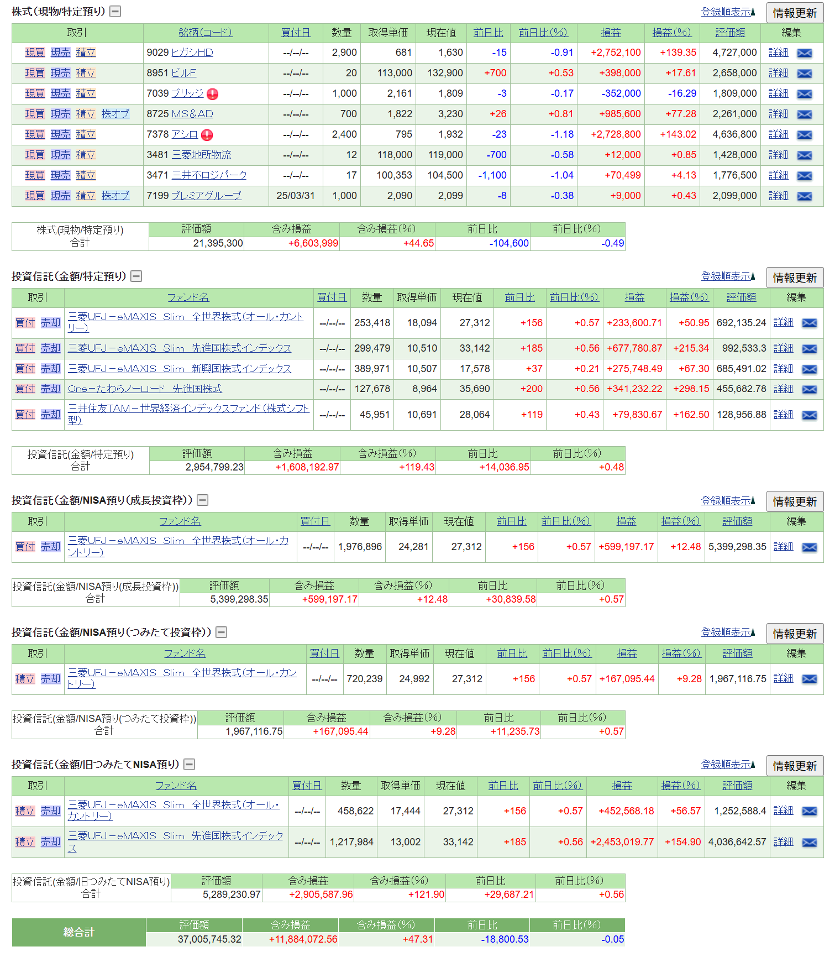This screenshot has height=957, width=835.
Task: Click envelope alert icon for 7199 プレミアグループ row
Action: (x=805, y=196)
